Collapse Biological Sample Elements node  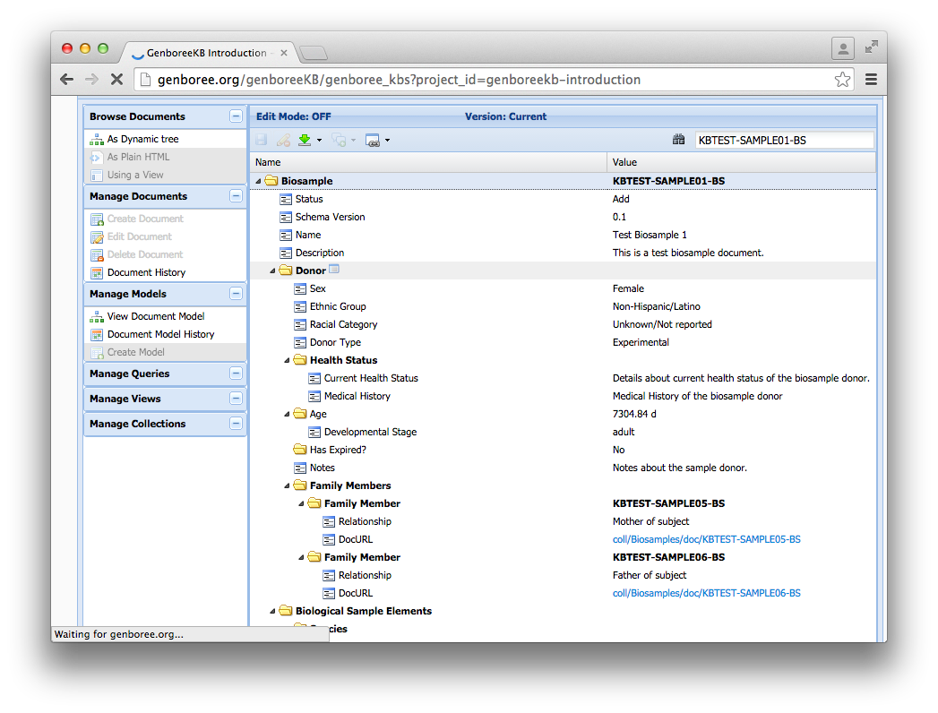(x=272, y=611)
